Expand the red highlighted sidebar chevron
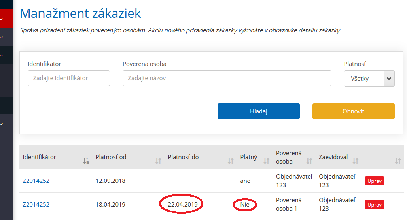This screenshot has height=220, width=407. click(2, 19)
